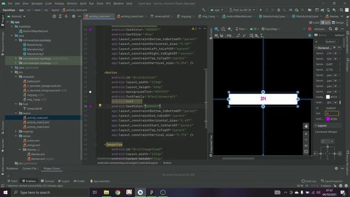Collapse the manifests folder
350x197 pixels.
(12, 27)
